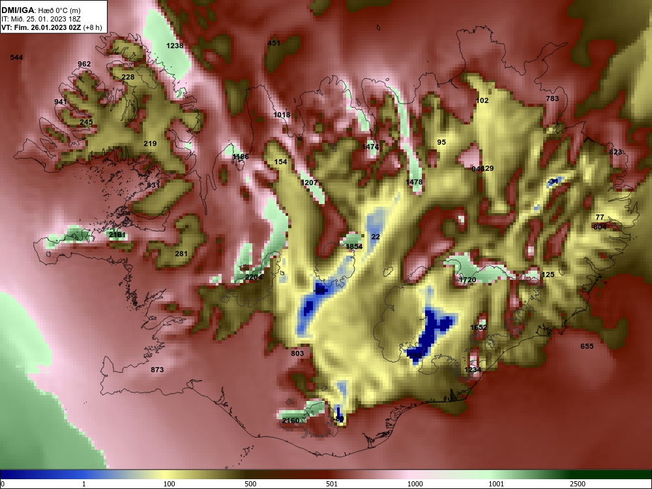
Task: Select the legend scale label 1000
Action: [415, 484]
